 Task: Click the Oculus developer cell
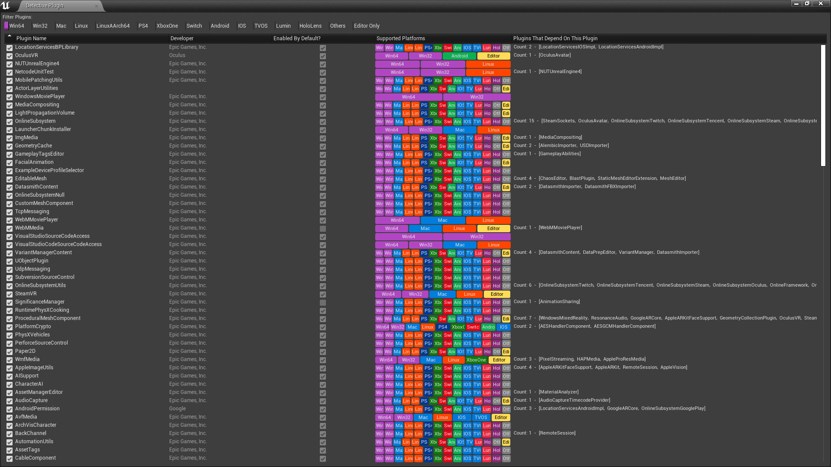tap(177, 55)
